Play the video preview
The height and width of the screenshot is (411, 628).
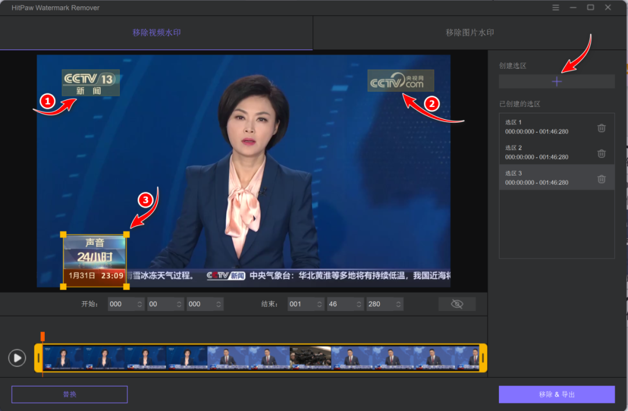click(17, 358)
